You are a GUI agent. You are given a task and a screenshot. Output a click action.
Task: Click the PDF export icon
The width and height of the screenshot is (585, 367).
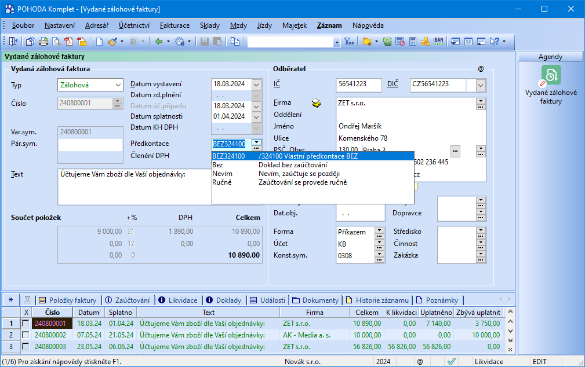coord(68,41)
